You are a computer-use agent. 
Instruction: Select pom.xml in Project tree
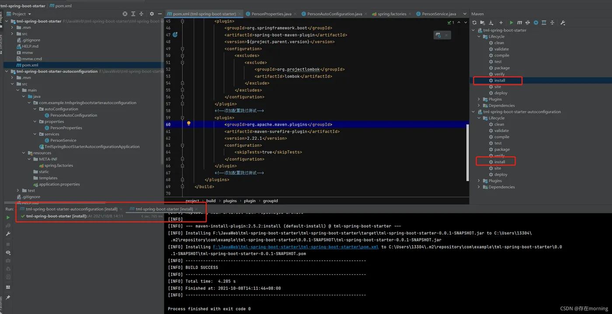click(30, 65)
